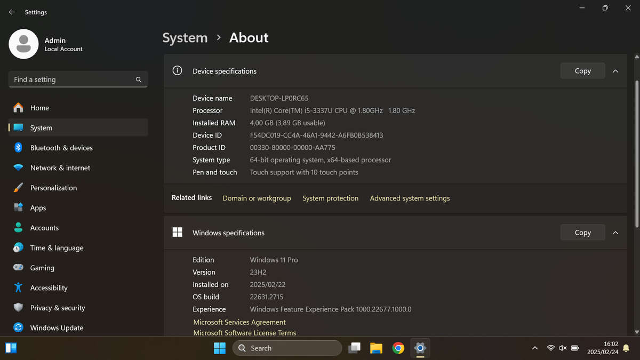Click the Find a setting search box
Screen dimensions: 640x360
(x=78, y=79)
